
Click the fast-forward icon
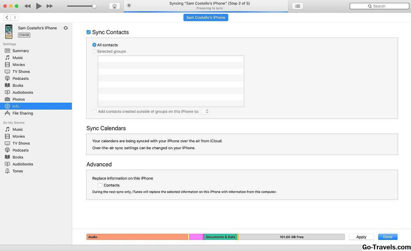(50, 6)
